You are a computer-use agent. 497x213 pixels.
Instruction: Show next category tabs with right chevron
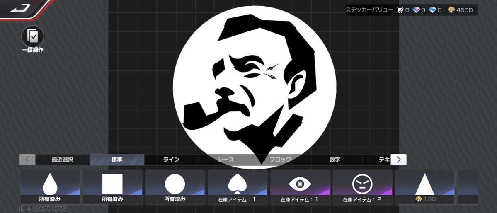398,160
